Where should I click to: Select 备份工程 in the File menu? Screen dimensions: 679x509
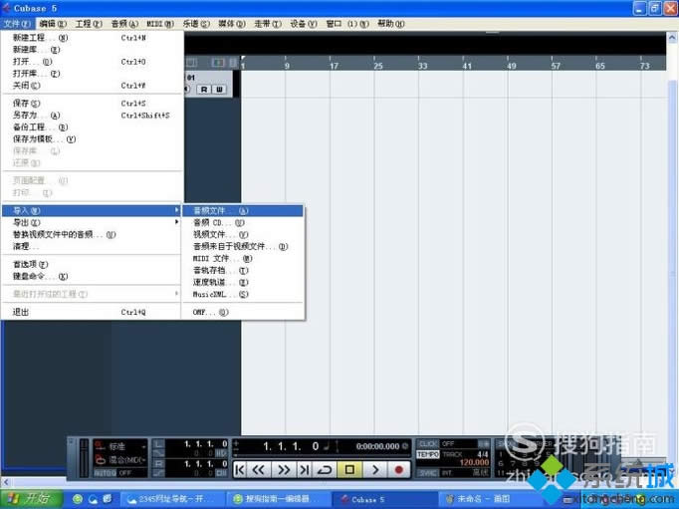tap(91, 127)
